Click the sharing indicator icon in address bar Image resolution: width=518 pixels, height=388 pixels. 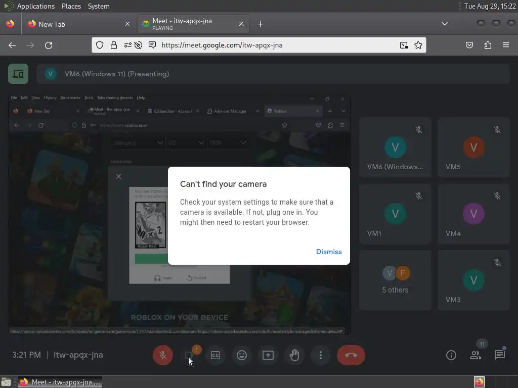152,45
